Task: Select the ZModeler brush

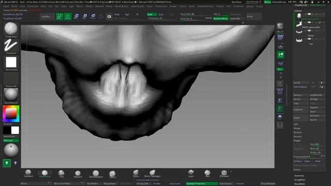Action: tap(224, 174)
